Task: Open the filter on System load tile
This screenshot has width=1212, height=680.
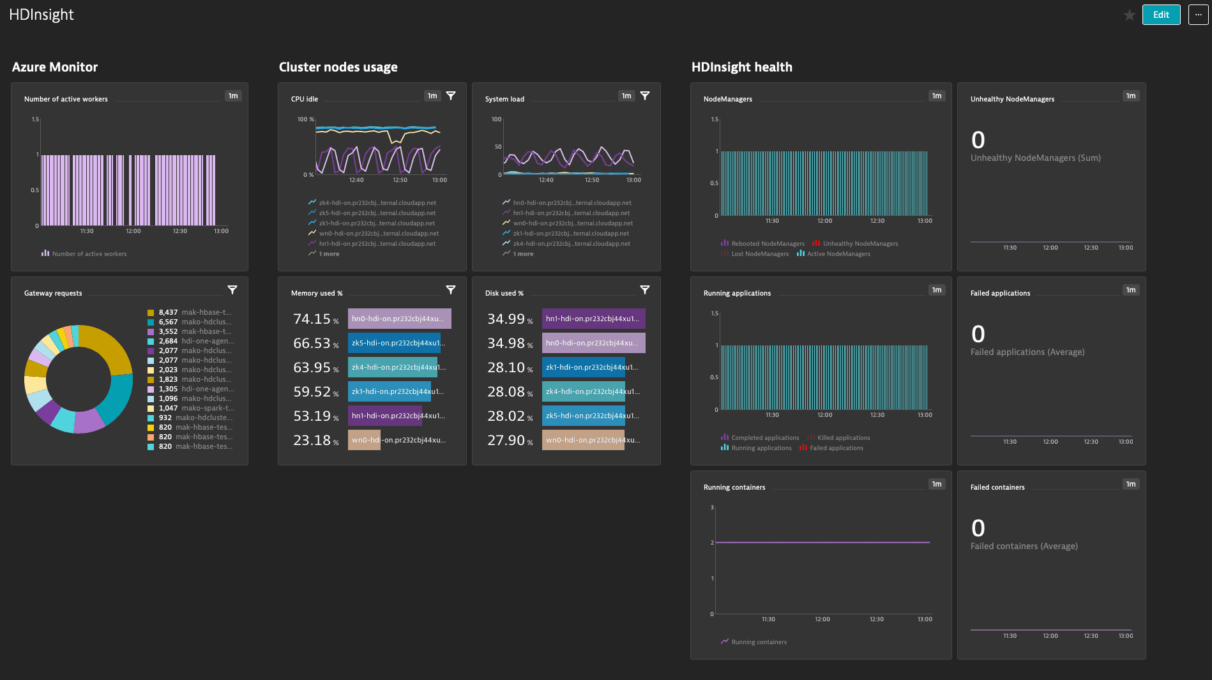Action: pos(645,96)
